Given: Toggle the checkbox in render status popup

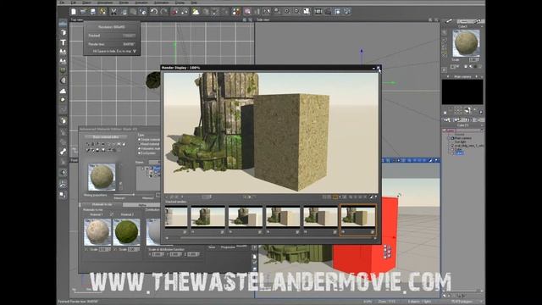Looking at the screenshot, I should [135, 51].
